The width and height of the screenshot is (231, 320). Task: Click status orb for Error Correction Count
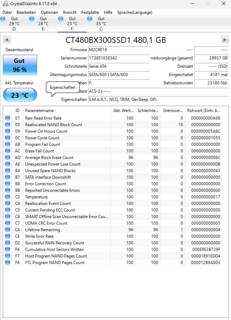point(8,184)
